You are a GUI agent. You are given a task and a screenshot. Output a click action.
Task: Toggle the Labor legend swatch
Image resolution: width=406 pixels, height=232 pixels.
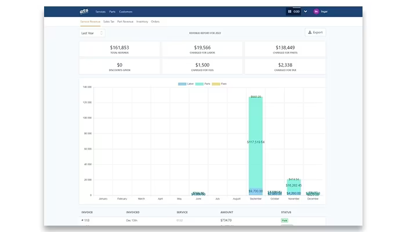(182, 84)
